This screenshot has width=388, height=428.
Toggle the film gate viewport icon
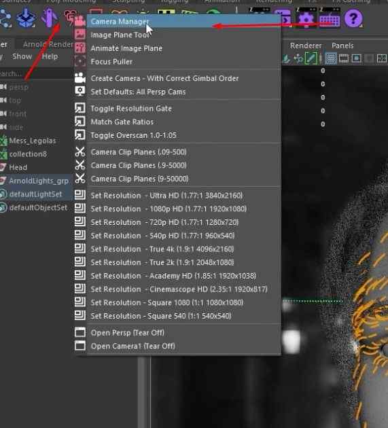(x=344, y=58)
